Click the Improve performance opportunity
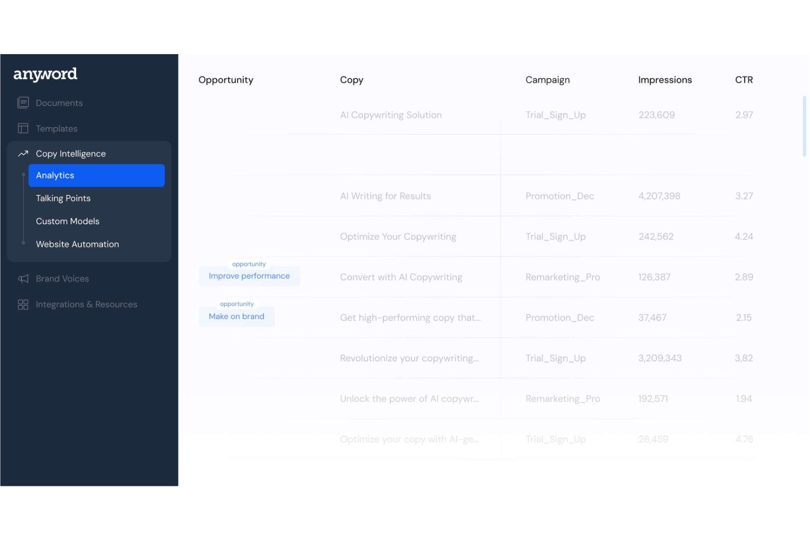810x540 pixels. coord(249,276)
